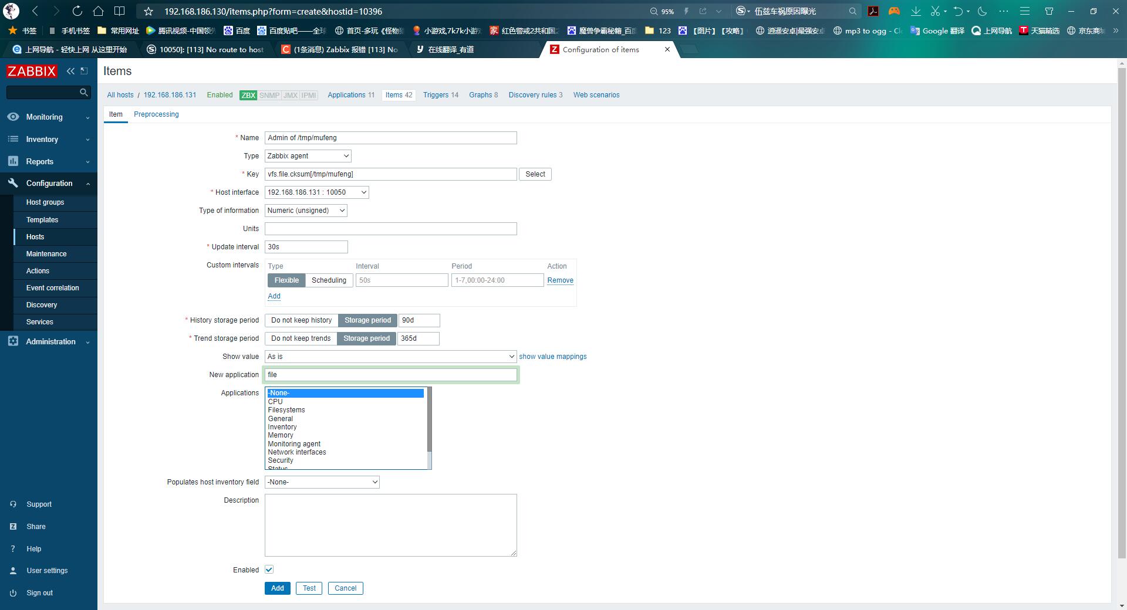
Task: Select Flexible interval type
Action: pos(286,280)
